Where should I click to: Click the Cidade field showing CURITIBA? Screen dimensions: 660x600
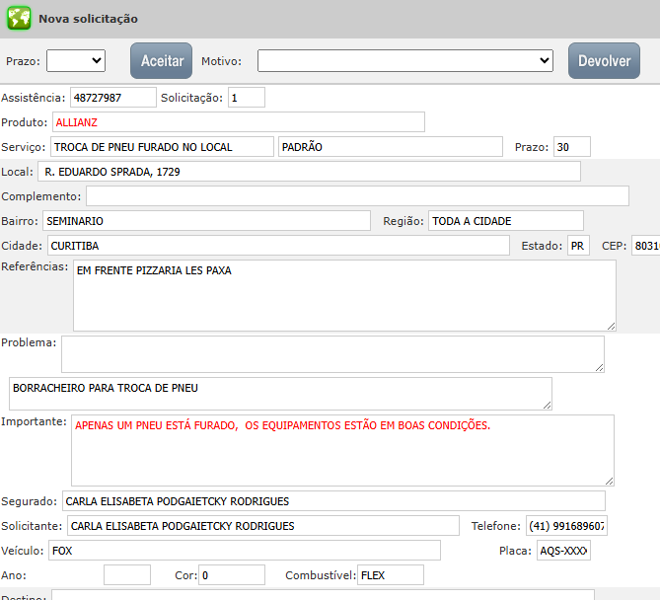point(276,246)
